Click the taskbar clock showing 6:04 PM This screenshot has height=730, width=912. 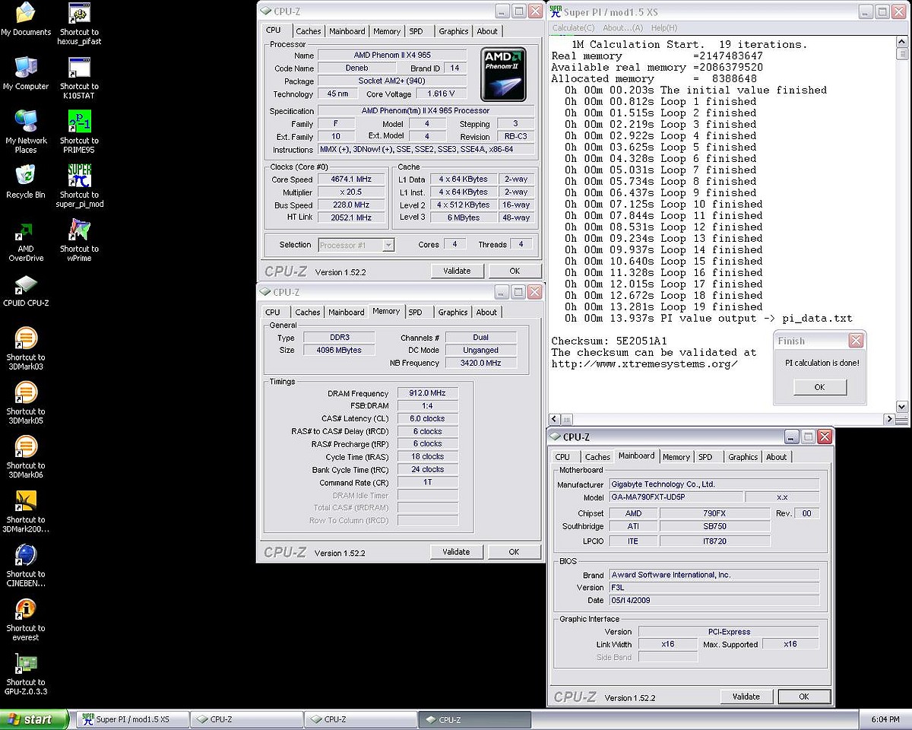887,719
